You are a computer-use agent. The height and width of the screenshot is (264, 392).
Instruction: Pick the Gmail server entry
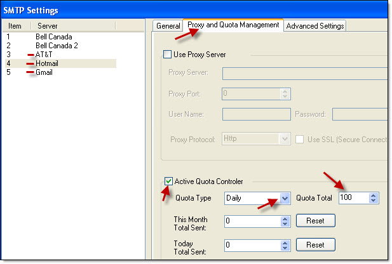(x=44, y=72)
